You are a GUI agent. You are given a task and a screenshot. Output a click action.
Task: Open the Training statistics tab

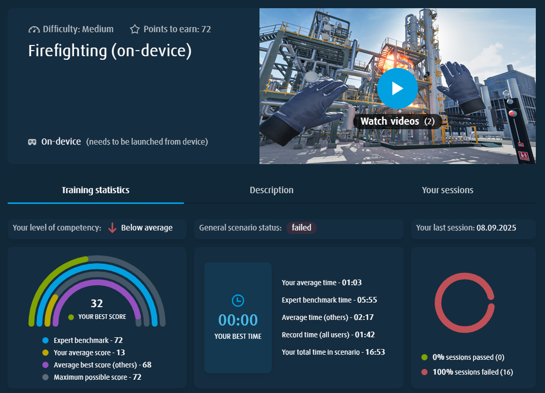click(x=96, y=190)
